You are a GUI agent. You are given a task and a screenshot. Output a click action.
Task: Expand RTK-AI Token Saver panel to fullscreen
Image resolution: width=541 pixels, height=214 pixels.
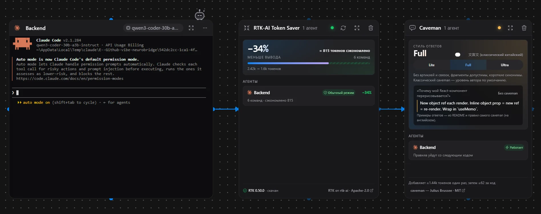[x=357, y=28]
